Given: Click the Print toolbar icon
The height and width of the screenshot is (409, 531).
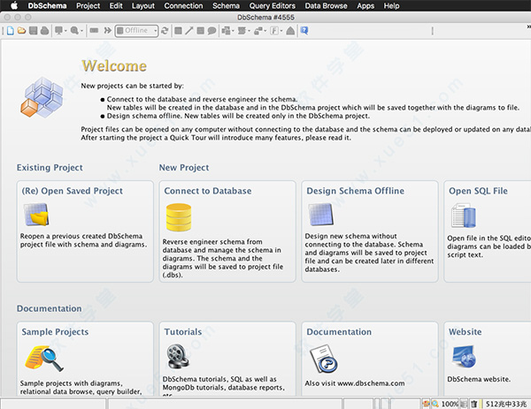Looking at the screenshot, I should 45,31.
